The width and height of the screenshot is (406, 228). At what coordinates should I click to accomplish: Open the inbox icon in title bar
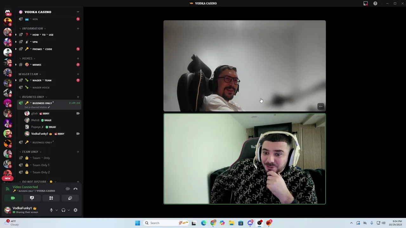pyautogui.click(x=365, y=3)
